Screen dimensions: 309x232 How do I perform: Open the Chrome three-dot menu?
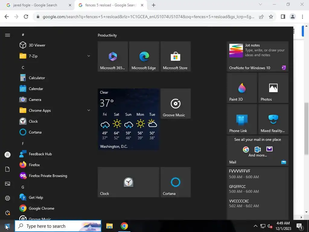302,17
